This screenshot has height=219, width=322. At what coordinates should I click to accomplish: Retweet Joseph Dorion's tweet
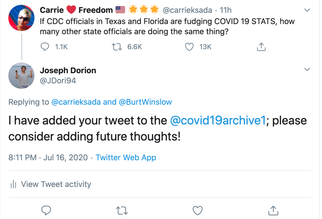tap(122, 210)
